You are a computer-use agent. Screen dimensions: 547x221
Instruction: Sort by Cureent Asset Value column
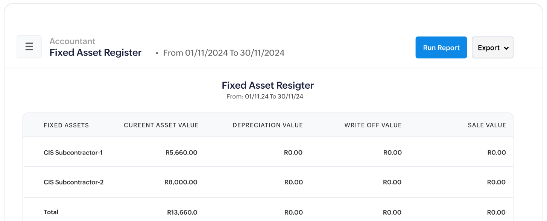coord(161,125)
